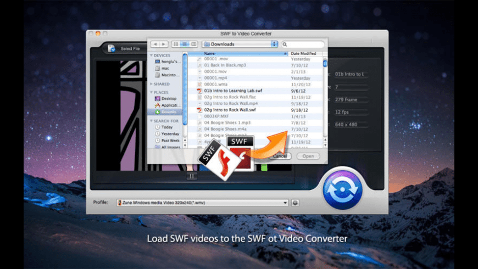Go back in file dialog
The image size is (478, 269).
155,44
